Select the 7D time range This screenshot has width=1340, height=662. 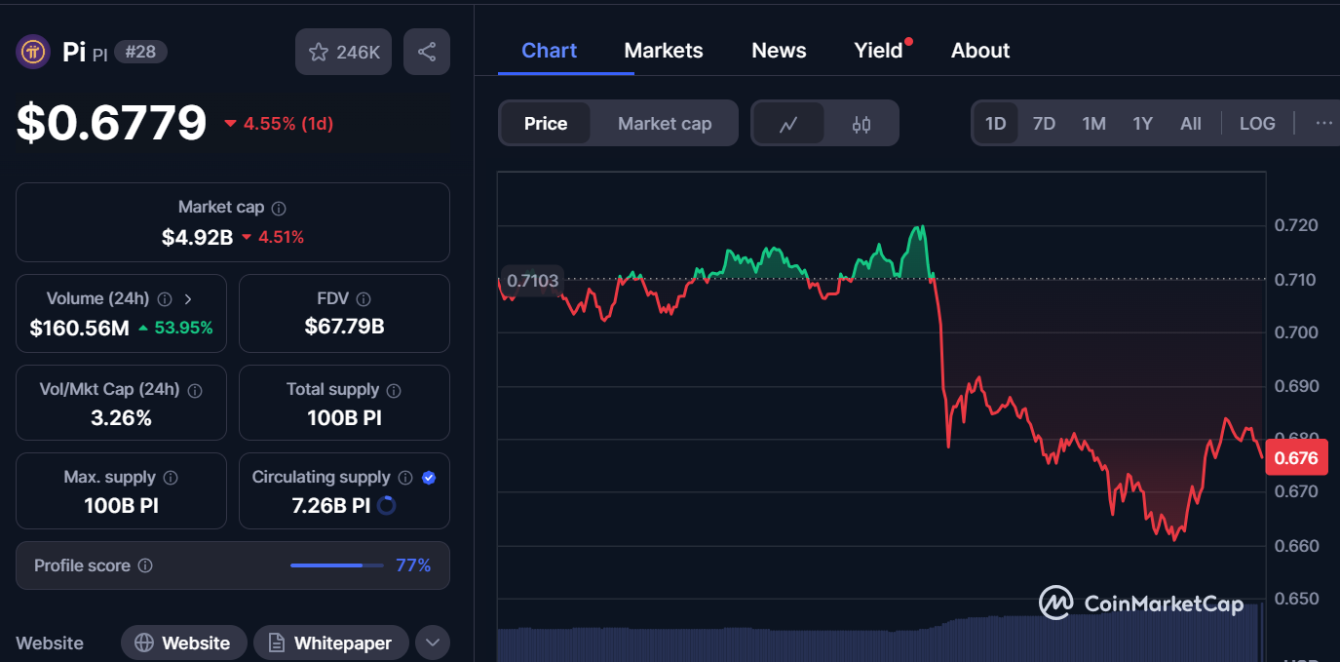1044,124
